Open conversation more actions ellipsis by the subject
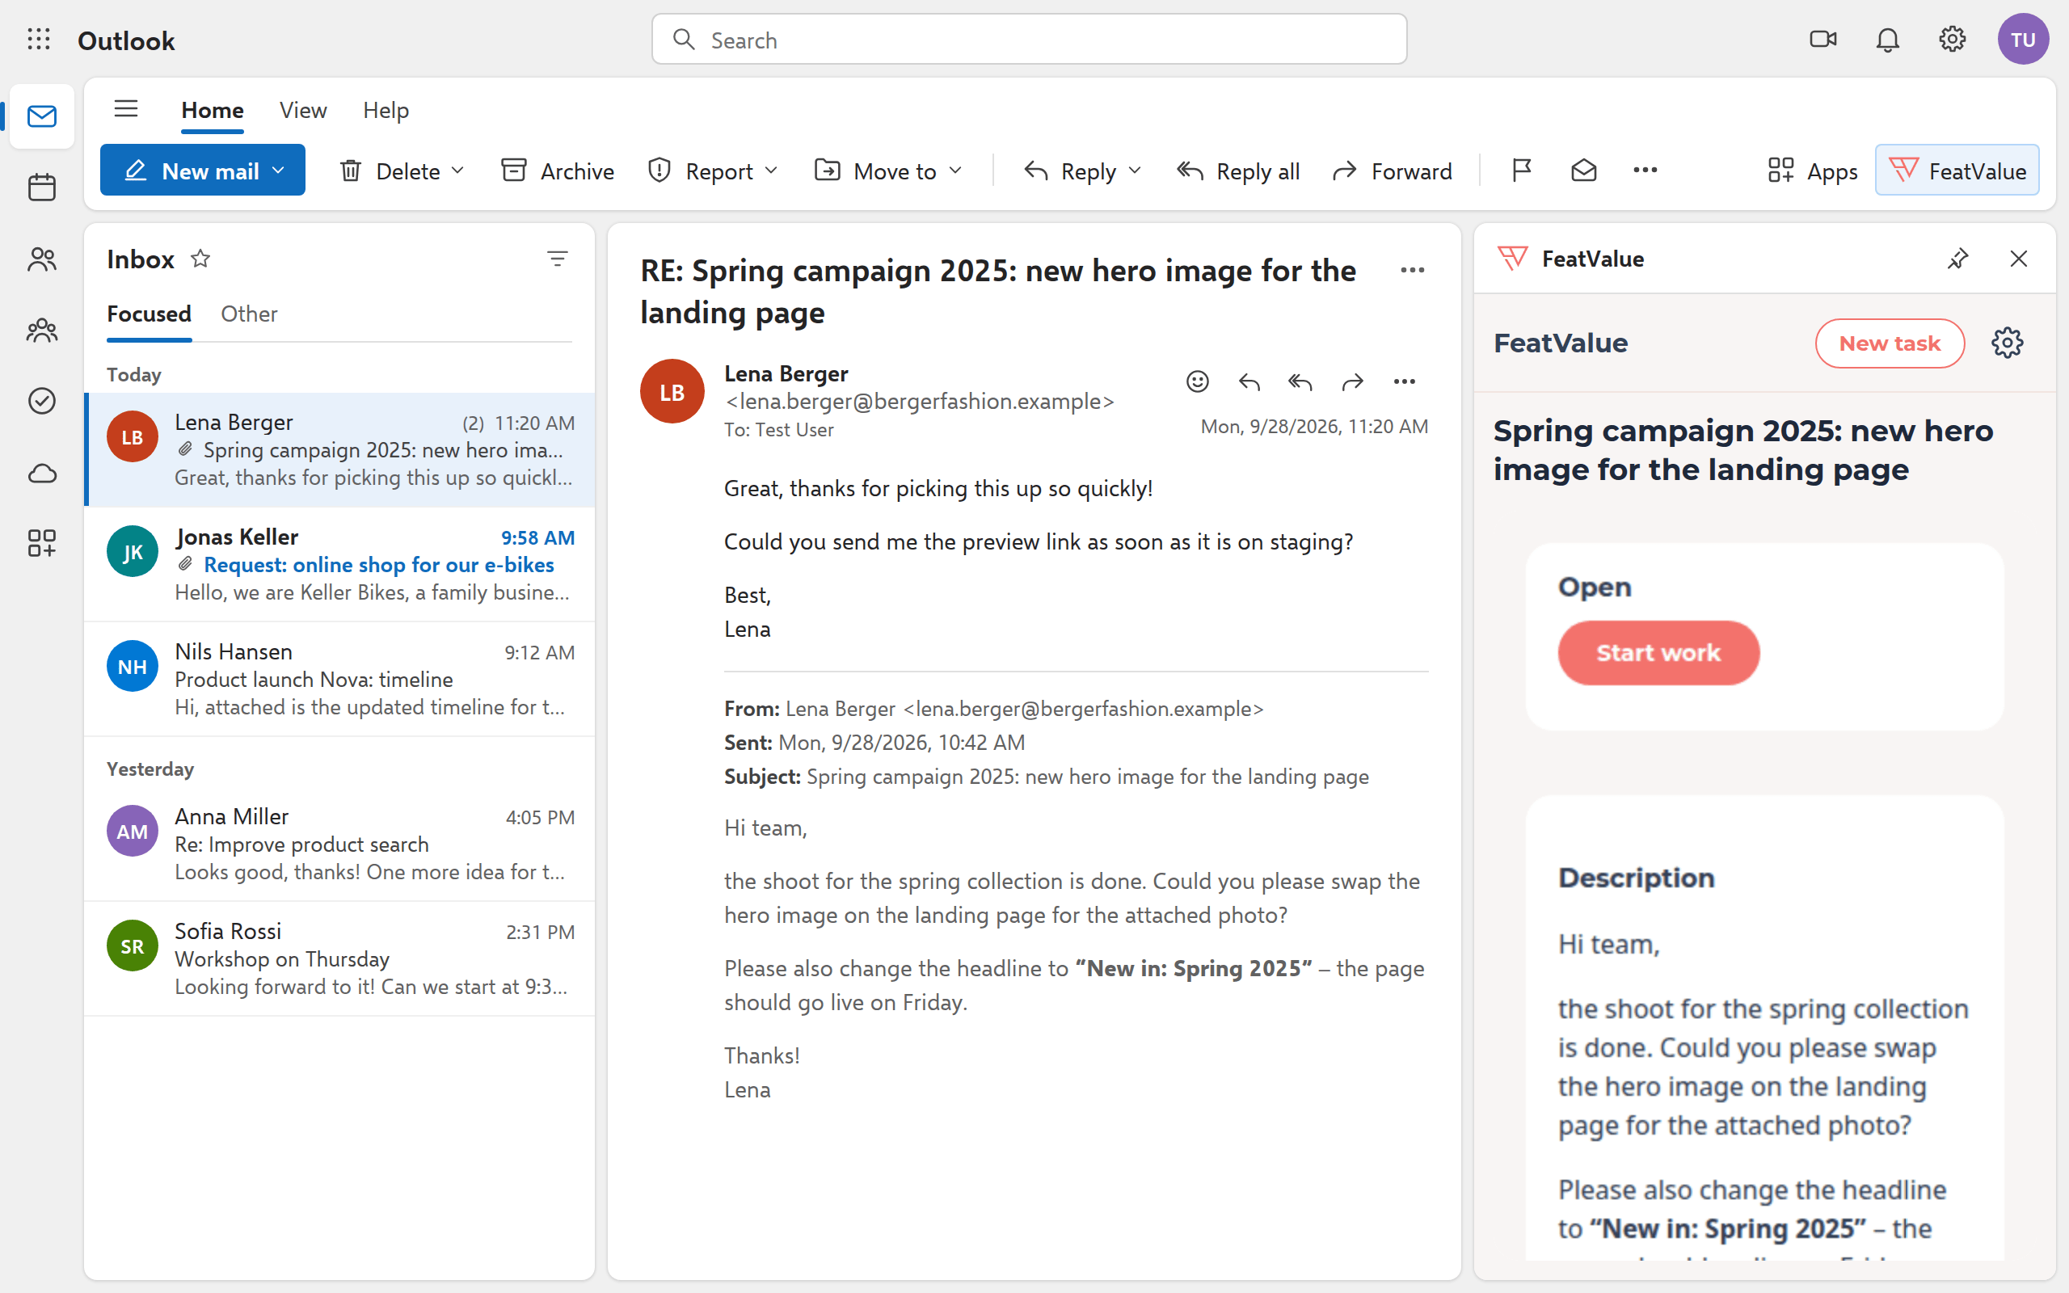Image resolution: width=2069 pixels, height=1293 pixels. [1412, 270]
